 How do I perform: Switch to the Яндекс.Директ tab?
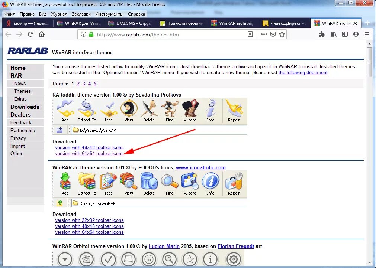tap(285, 23)
